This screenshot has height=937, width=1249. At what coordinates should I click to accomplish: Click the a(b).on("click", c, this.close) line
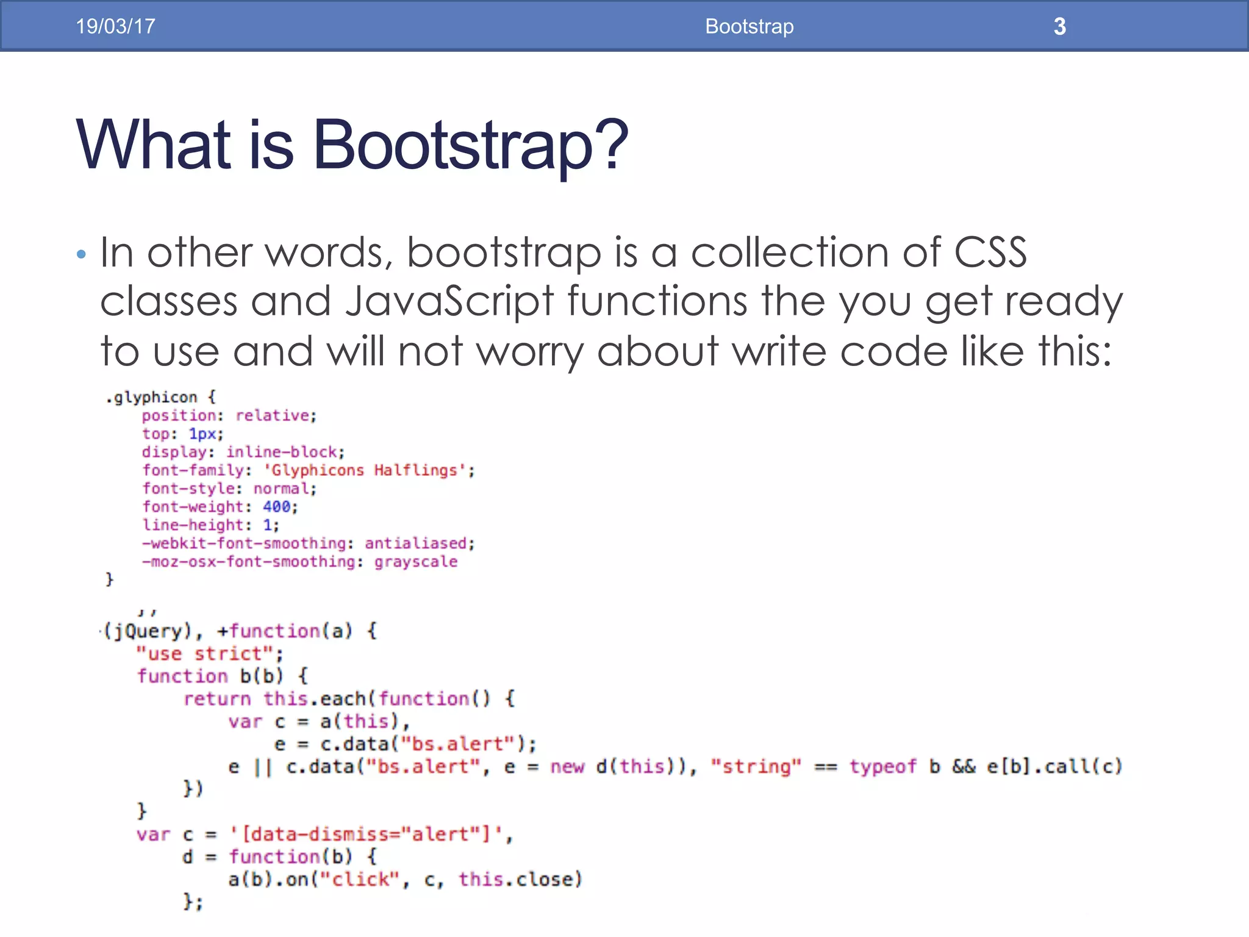click(406, 880)
